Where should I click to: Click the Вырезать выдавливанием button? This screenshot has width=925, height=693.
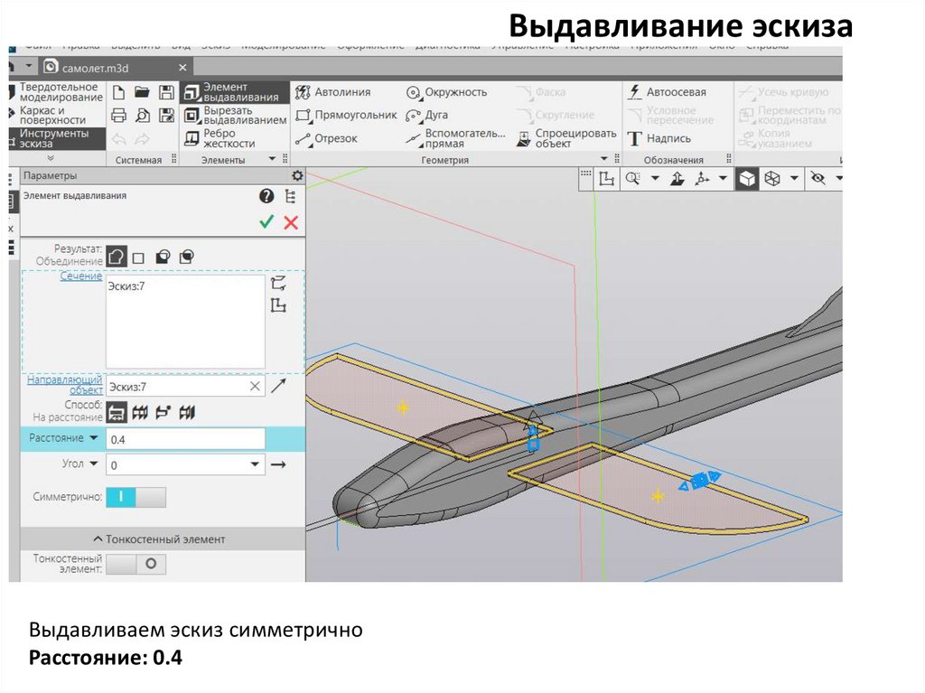click(x=235, y=115)
